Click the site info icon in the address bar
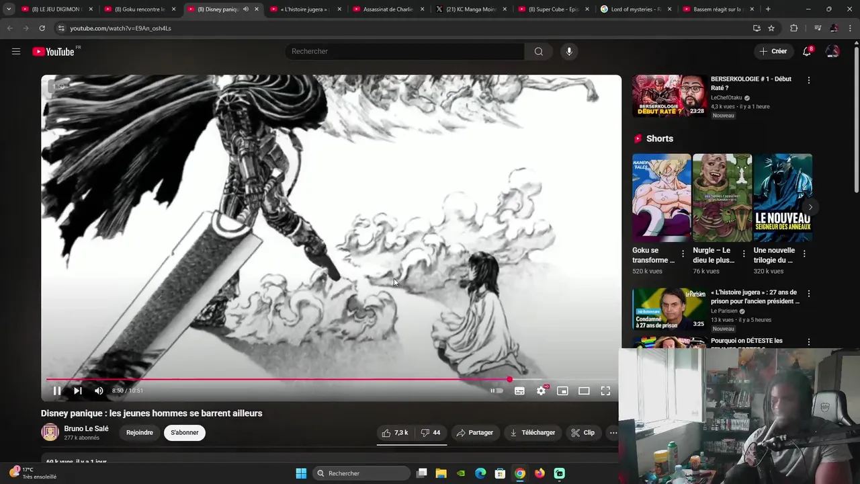This screenshot has width=860, height=484. coord(61,28)
